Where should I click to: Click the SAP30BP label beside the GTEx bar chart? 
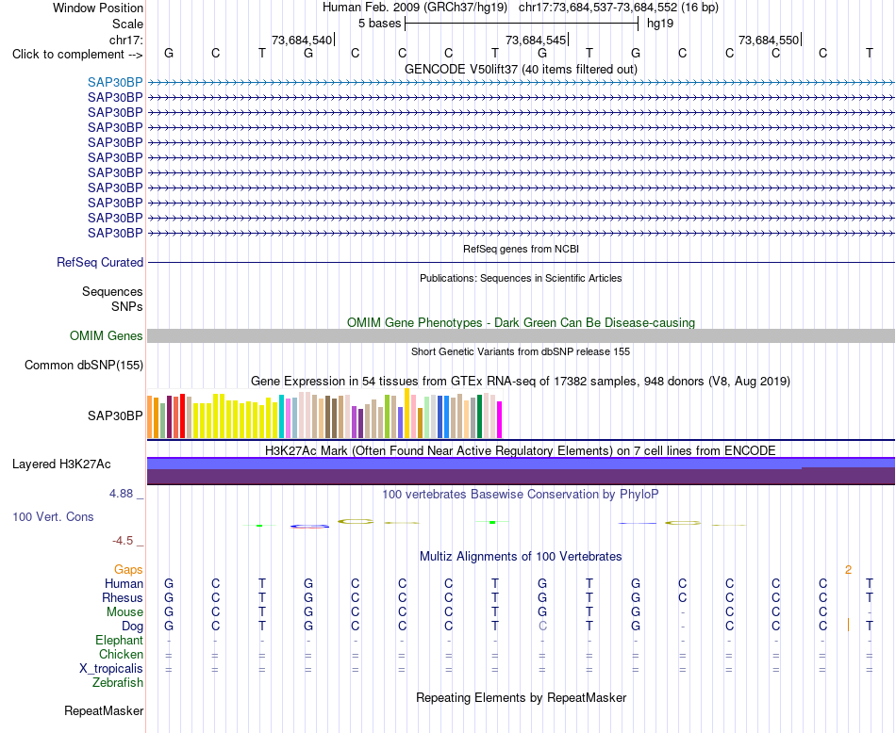tap(115, 416)
